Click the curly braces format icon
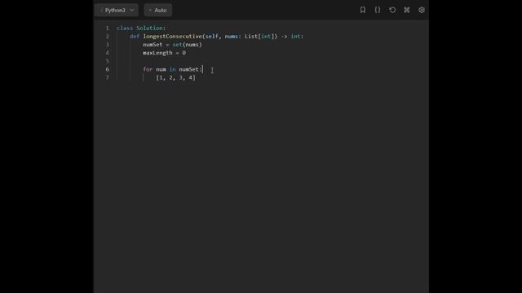 click(377, 10)
